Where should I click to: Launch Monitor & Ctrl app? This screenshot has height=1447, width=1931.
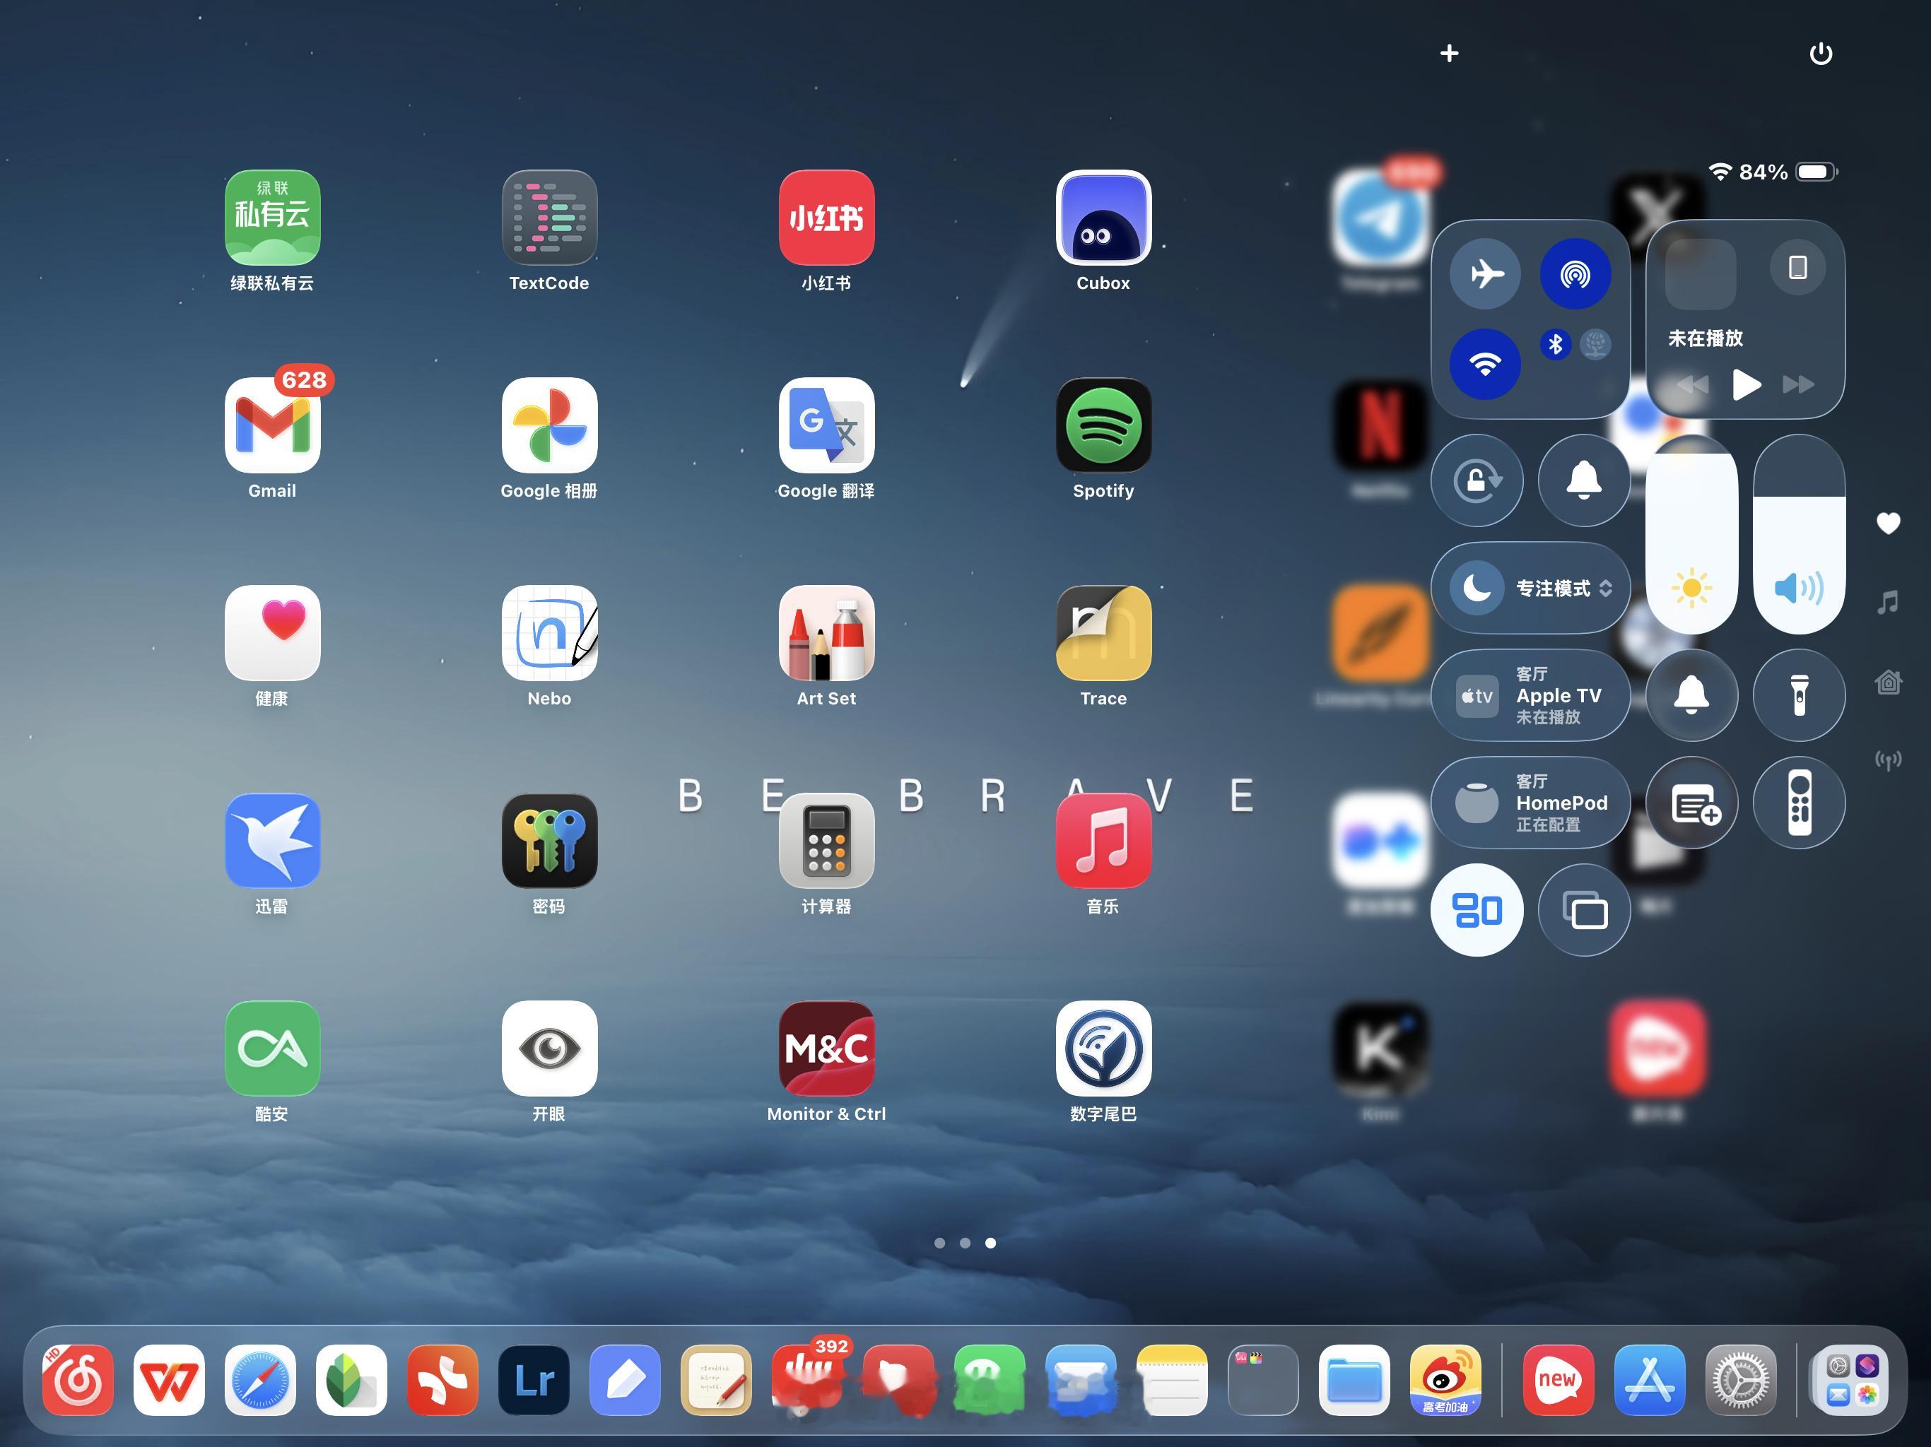pos(826,1049)
